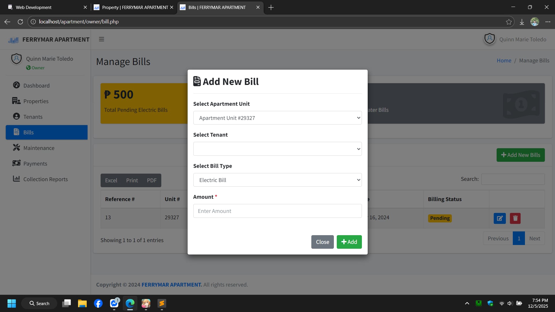Screen dimensions: 555x312
Task: Open the Select Tenant dropdown
Action: (277, 149)
